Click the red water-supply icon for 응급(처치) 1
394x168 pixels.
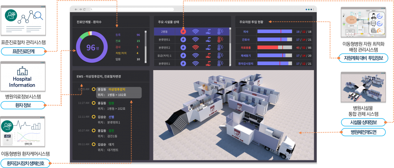[208, 56]
